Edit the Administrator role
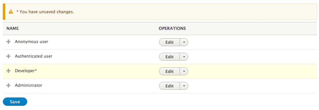319x110 pixels. (x=169, y=86)
